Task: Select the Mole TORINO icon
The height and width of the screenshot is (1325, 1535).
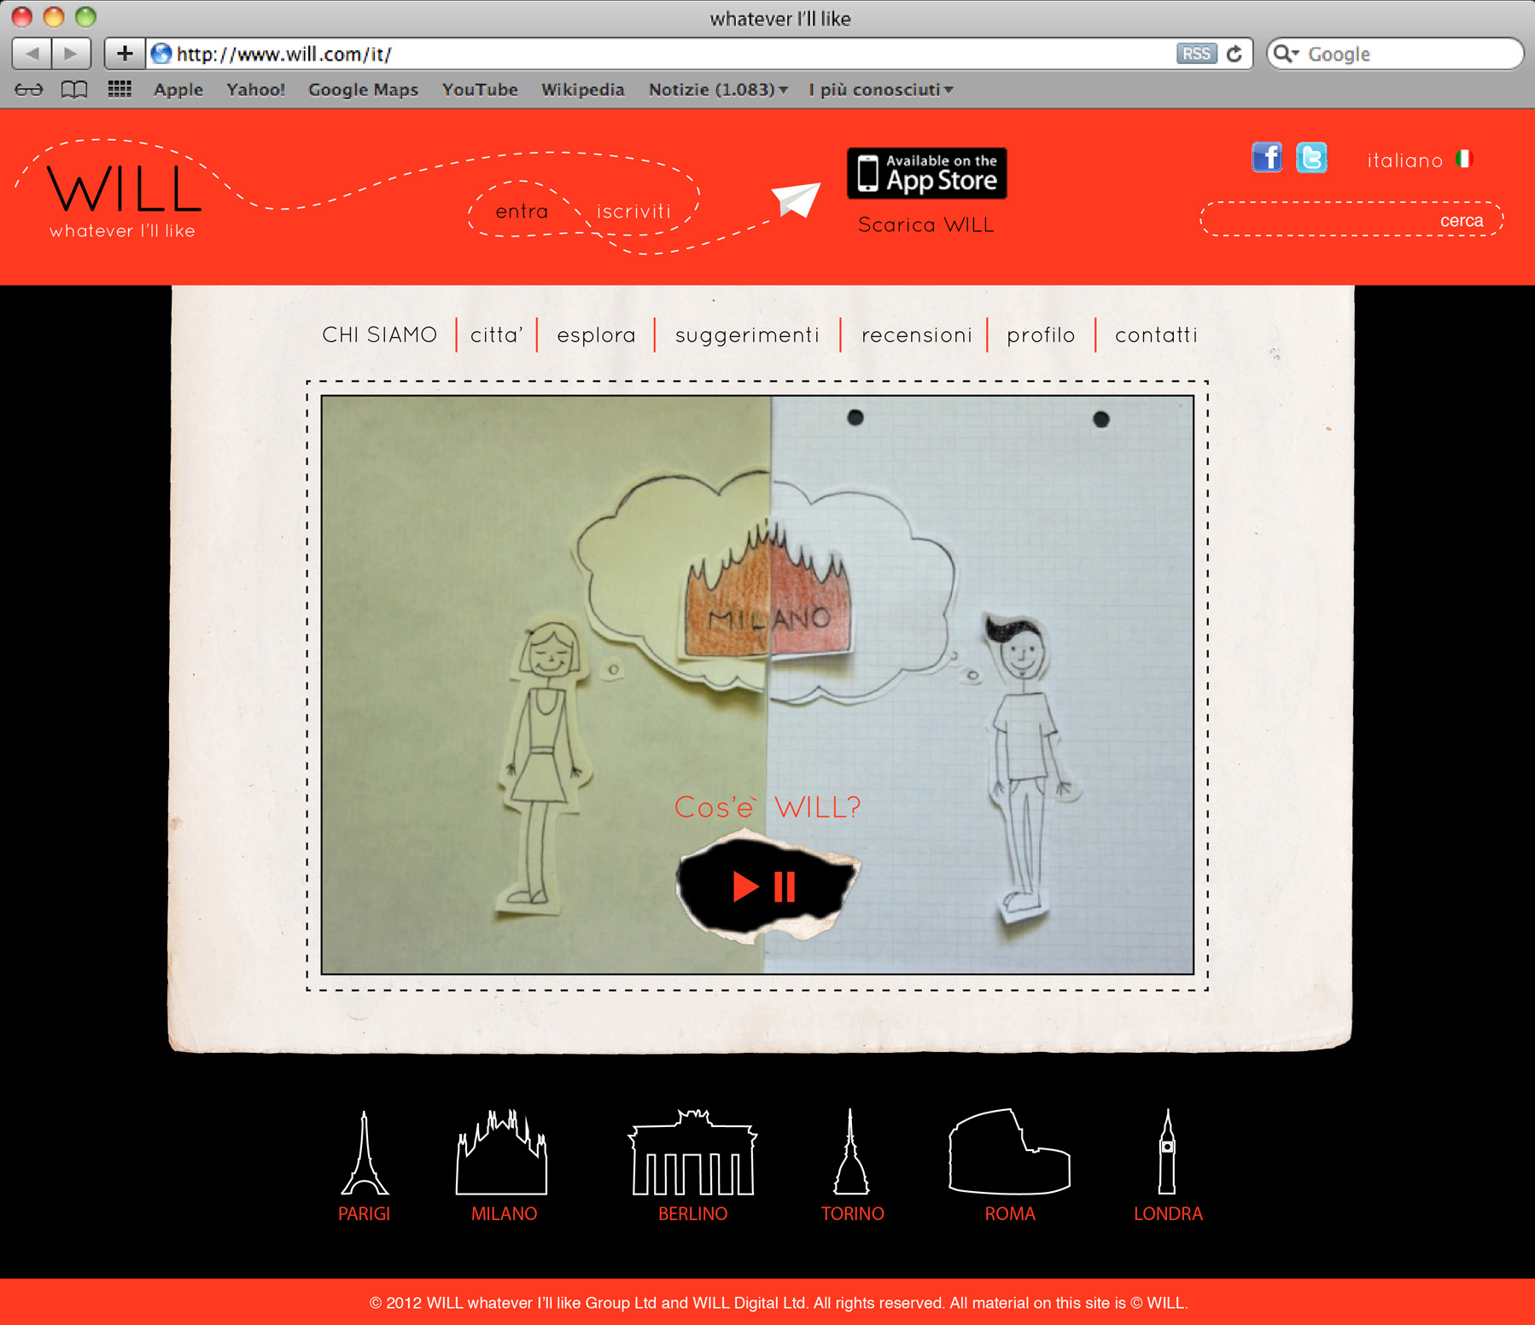Action: coord(851,1152)
